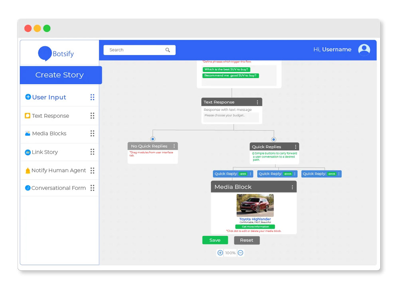
Task: Click the Link Story globe icon
Action: tap(28, 152)
